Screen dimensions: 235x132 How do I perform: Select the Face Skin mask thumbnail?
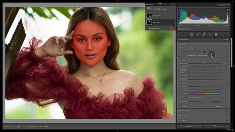(149, 22)
